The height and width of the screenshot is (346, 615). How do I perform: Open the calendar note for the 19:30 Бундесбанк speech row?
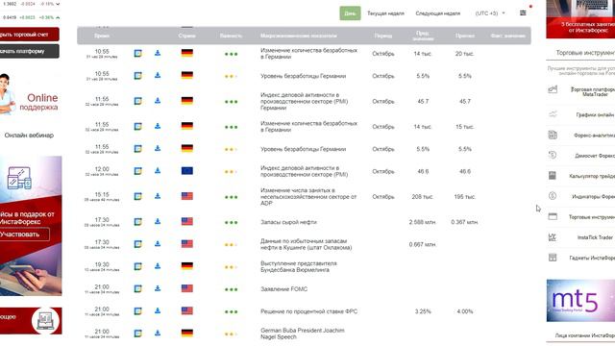pyautogui.click(x=137, y=267)
